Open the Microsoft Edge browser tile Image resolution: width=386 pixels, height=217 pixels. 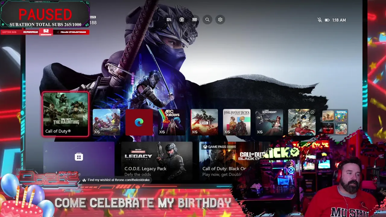(139, 122)
